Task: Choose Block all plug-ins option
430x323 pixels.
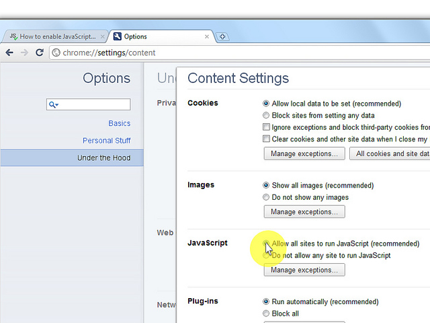Action: [x=267, y=314]
